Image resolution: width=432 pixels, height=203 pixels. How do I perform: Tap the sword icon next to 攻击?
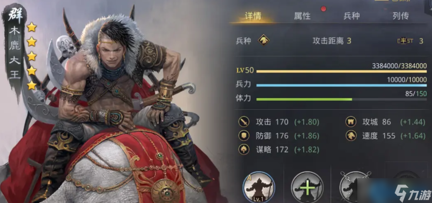[244, 122]
